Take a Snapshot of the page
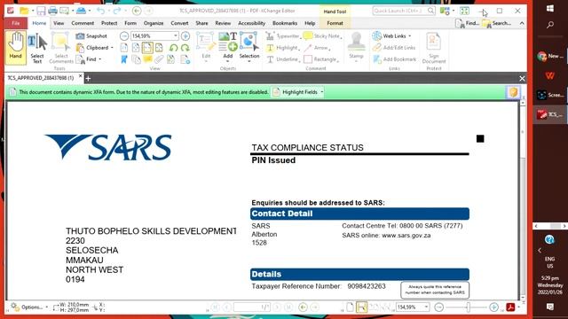 [x=91, y=36]
